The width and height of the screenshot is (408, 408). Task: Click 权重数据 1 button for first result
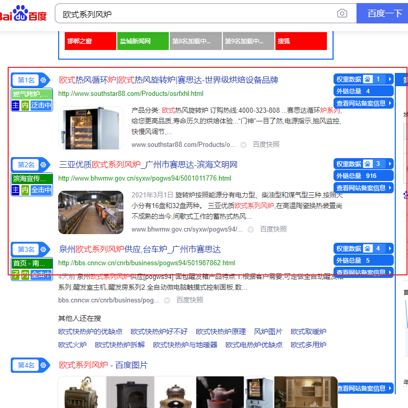363,79
